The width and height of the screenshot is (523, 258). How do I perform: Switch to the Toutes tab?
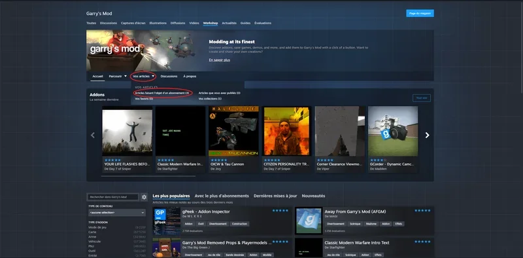pos(91,23)
